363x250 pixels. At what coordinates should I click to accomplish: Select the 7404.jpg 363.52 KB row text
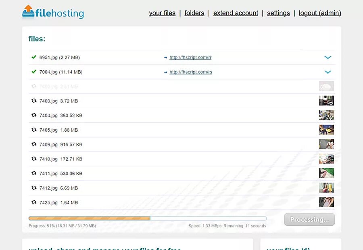point(60,116)
